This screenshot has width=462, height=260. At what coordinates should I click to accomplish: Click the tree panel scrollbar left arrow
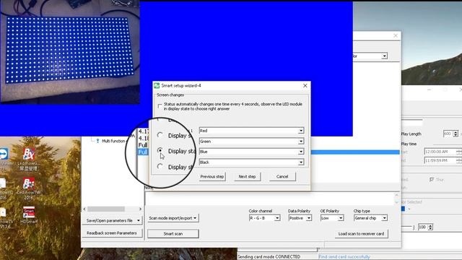click(84, 209)
